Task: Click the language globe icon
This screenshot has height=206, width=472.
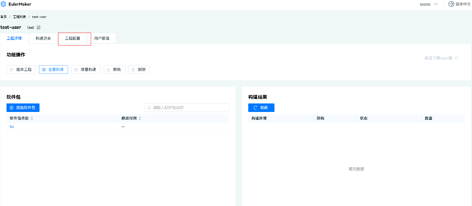Action: [451, 4]
